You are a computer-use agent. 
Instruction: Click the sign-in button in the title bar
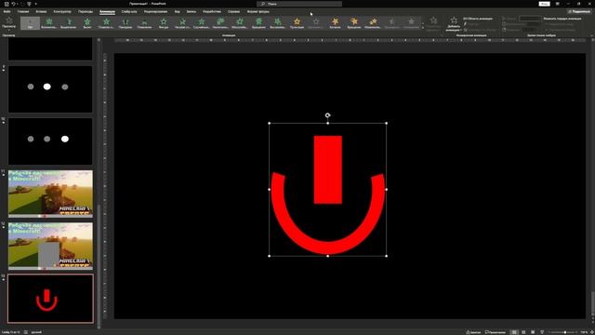[544, 4]
